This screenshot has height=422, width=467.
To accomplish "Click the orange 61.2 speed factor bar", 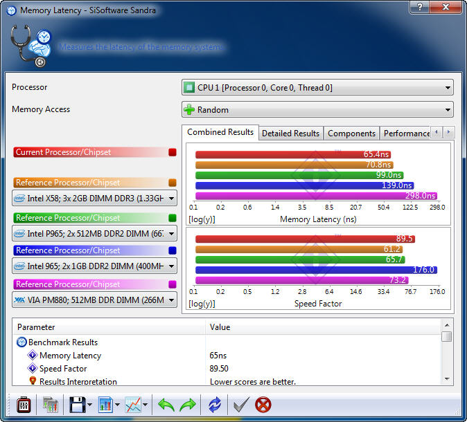I will click(x=299, y=249).
